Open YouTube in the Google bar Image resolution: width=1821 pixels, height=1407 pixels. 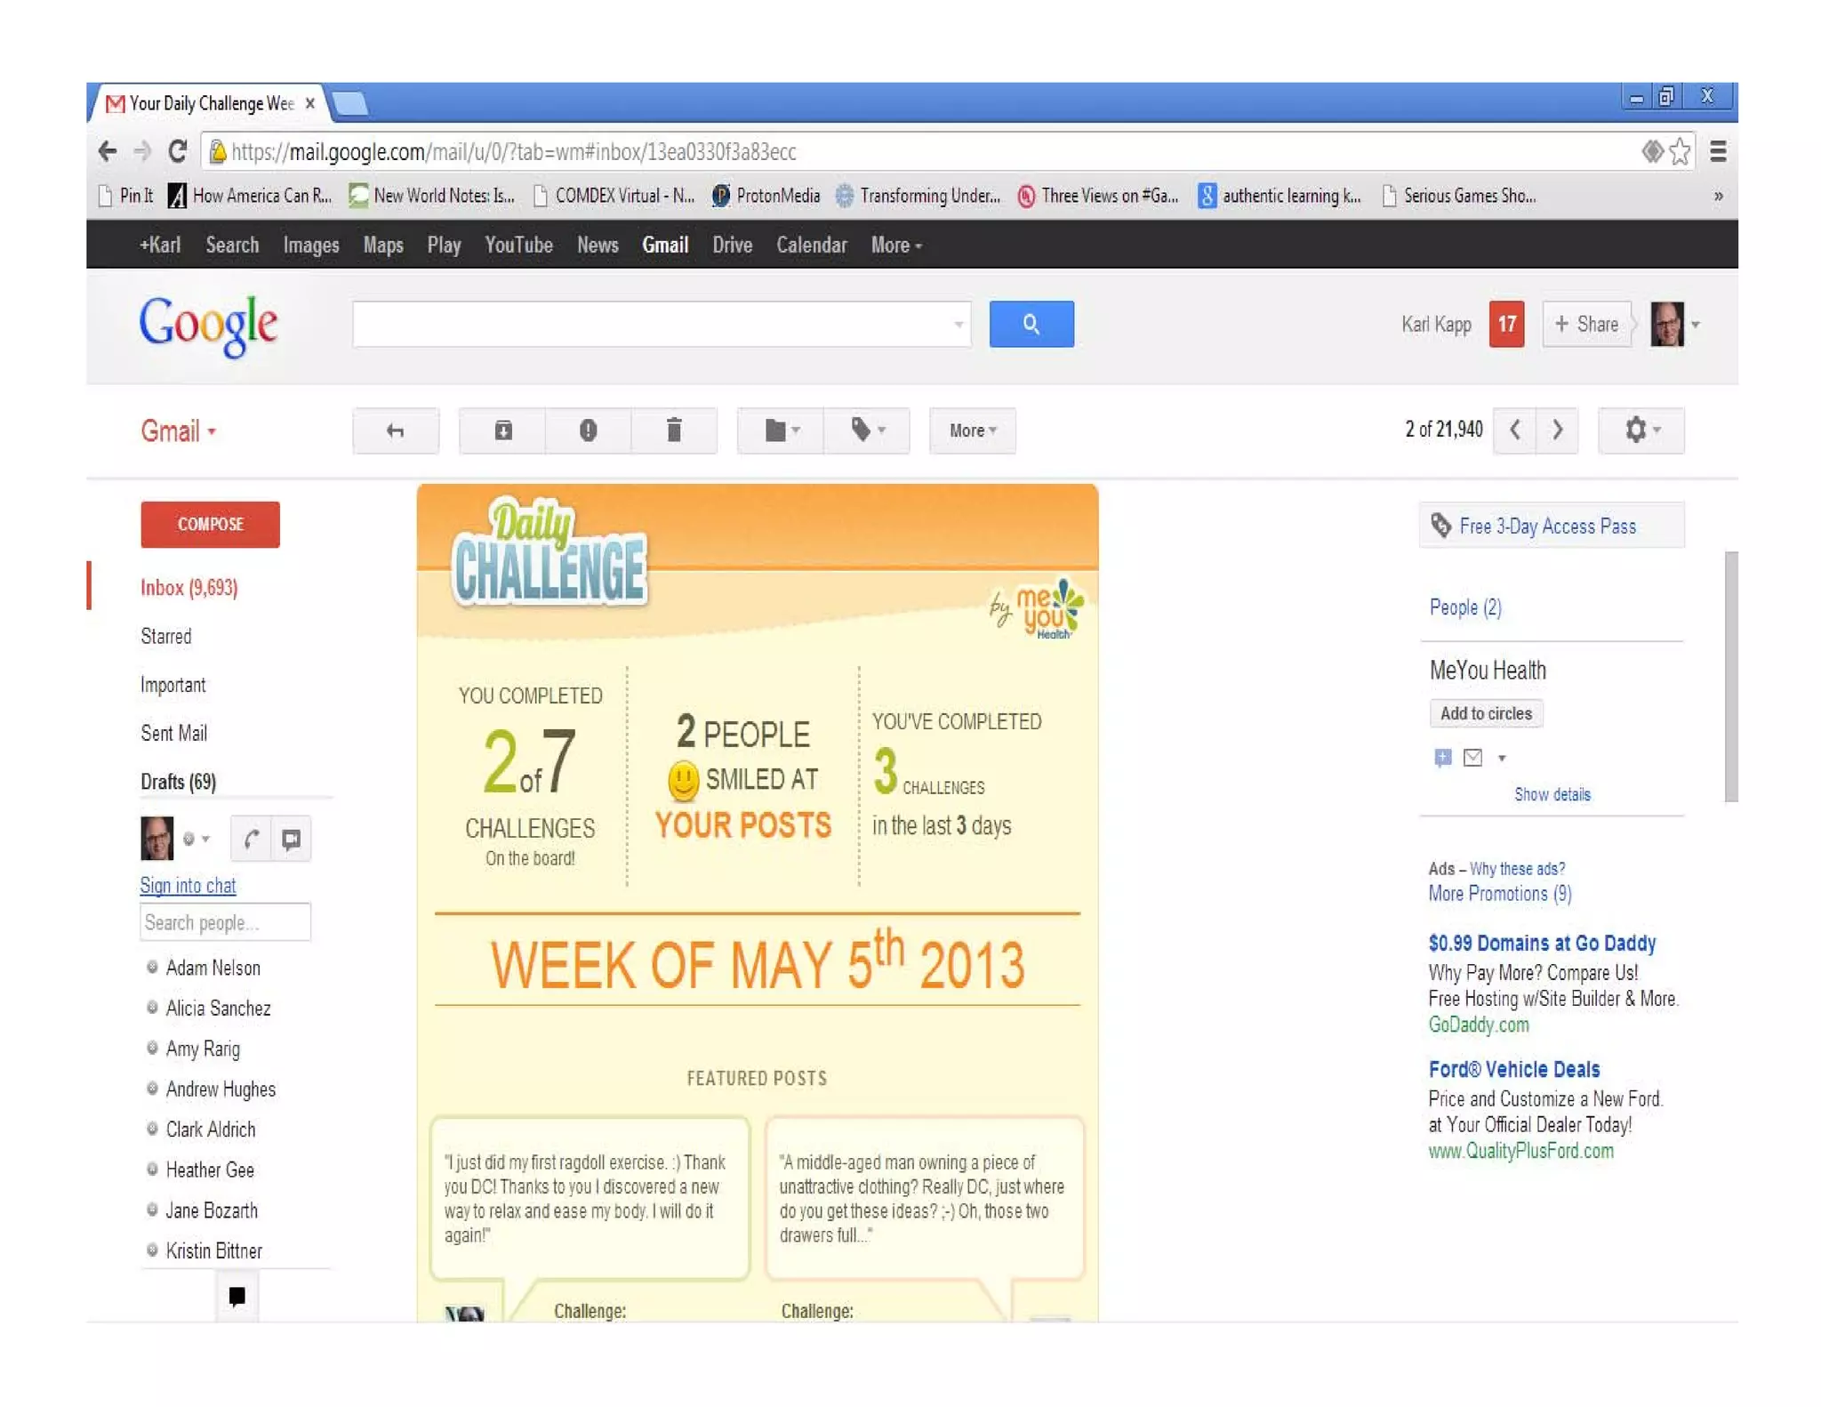tap(518, 245)
